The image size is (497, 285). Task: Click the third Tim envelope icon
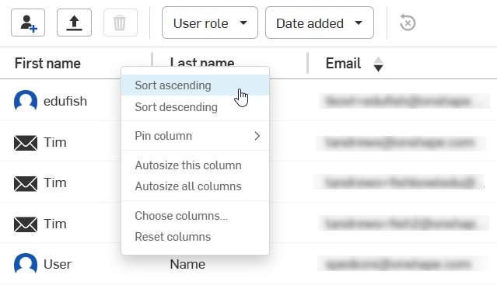click(26, 224)
